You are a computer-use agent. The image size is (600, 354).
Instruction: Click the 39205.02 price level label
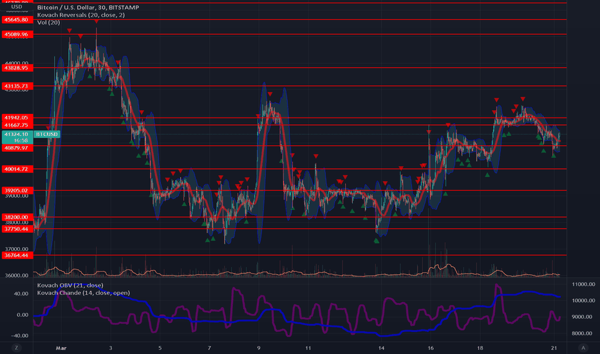pyautogui.click(x=16, y=191)
